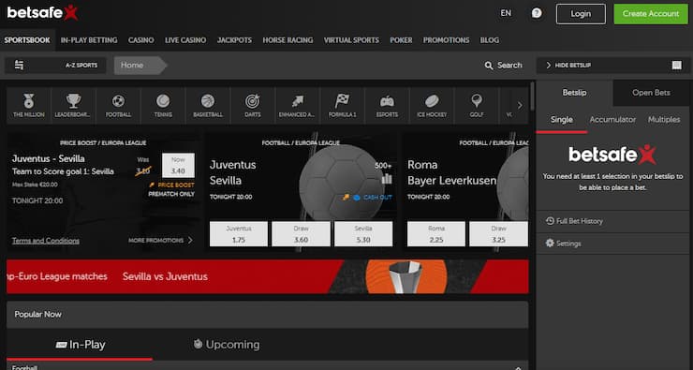Viewport: 693px width, 370px height.
Task: Click the Search magnifier icon
Action: tap(488, 66)
